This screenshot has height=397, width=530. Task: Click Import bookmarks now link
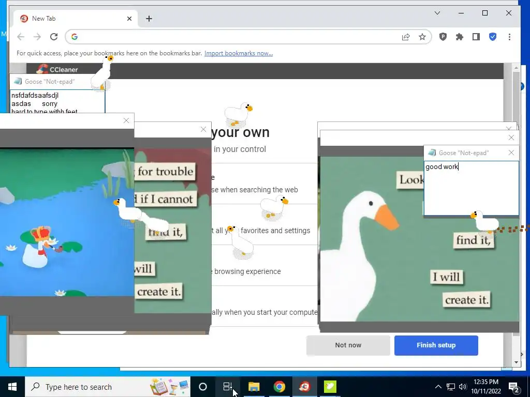(239, 53)
